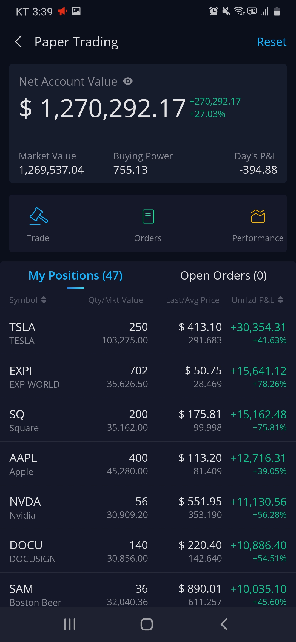Viewport: 296px width, 642px height.
Task: View the EXPI eXp World position
Action: (x=148, y=377)
